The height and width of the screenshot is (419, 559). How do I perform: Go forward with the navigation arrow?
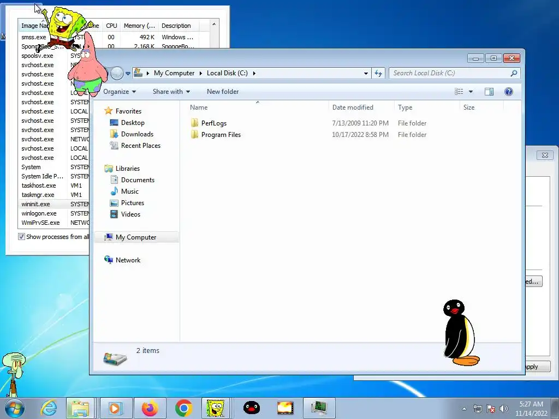(117, 74)
